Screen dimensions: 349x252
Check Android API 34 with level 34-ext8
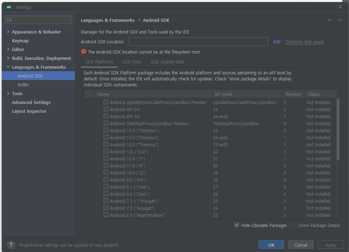click(106, 116)
